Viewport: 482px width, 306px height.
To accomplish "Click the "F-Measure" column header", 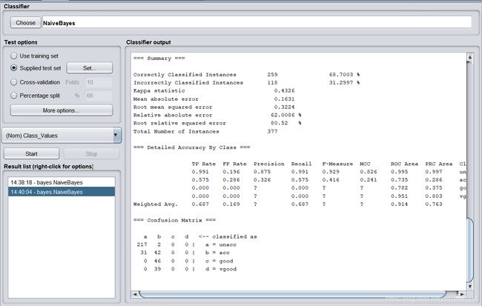I will pyautogui.click(x=337, y=164).
